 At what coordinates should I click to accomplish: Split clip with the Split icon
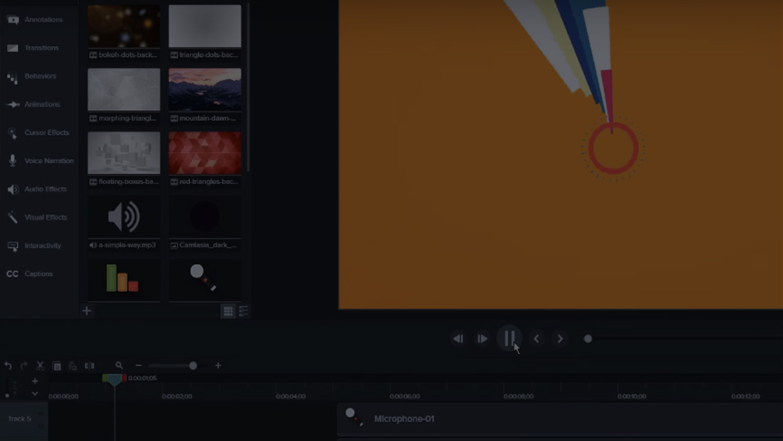[x=89, y=366]
